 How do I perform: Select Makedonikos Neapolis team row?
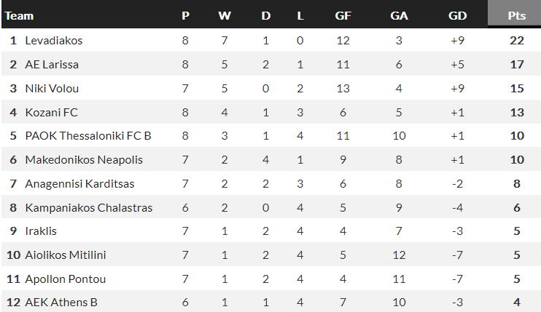click(x=84, y=160)
